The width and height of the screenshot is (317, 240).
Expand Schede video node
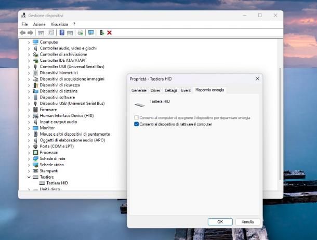tap(29, 165)
